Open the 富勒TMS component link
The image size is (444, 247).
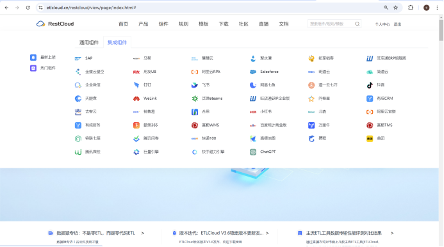tap(384, 125)
